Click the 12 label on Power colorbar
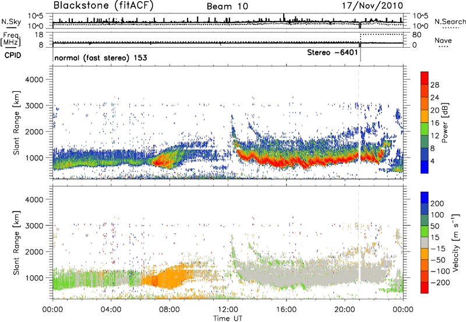 coord(435,136)
